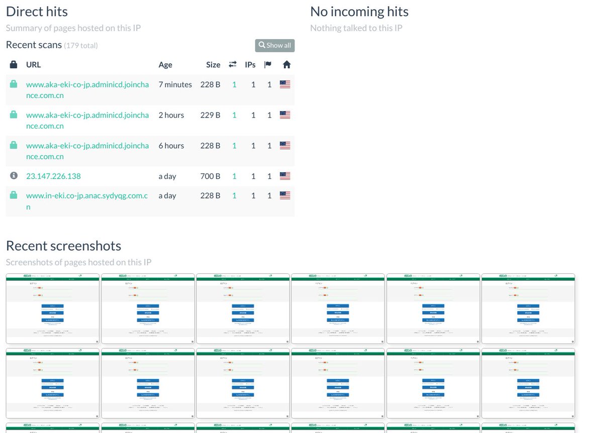The image size is (603, 433).
Task: Click the IPs column header
Action: [x=250, y=64]
